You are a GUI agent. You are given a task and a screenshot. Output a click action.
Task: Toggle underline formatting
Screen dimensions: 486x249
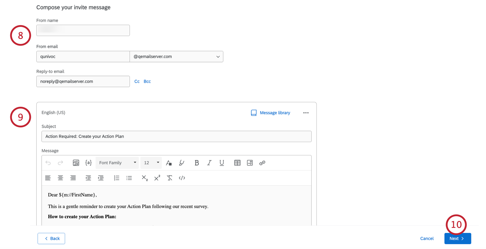coord(222,163)
